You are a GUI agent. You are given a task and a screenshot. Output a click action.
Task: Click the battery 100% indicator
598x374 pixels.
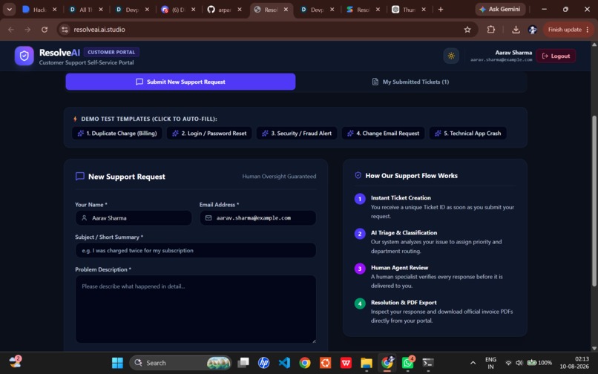pyautogui.click(x=539, y=363)
